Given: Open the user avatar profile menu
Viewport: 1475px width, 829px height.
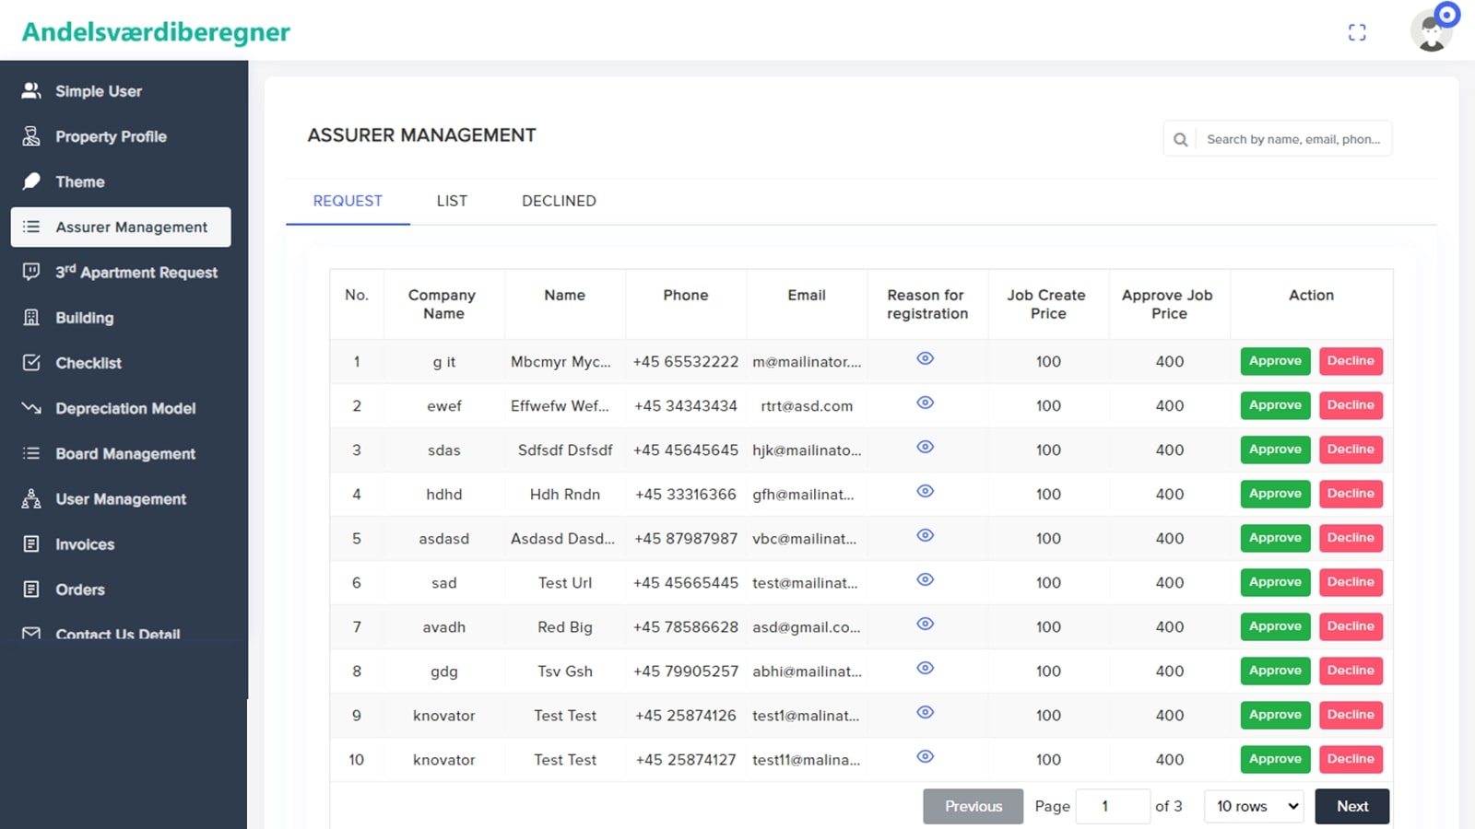Looking at the screenshot, I should coord(1431,31).
